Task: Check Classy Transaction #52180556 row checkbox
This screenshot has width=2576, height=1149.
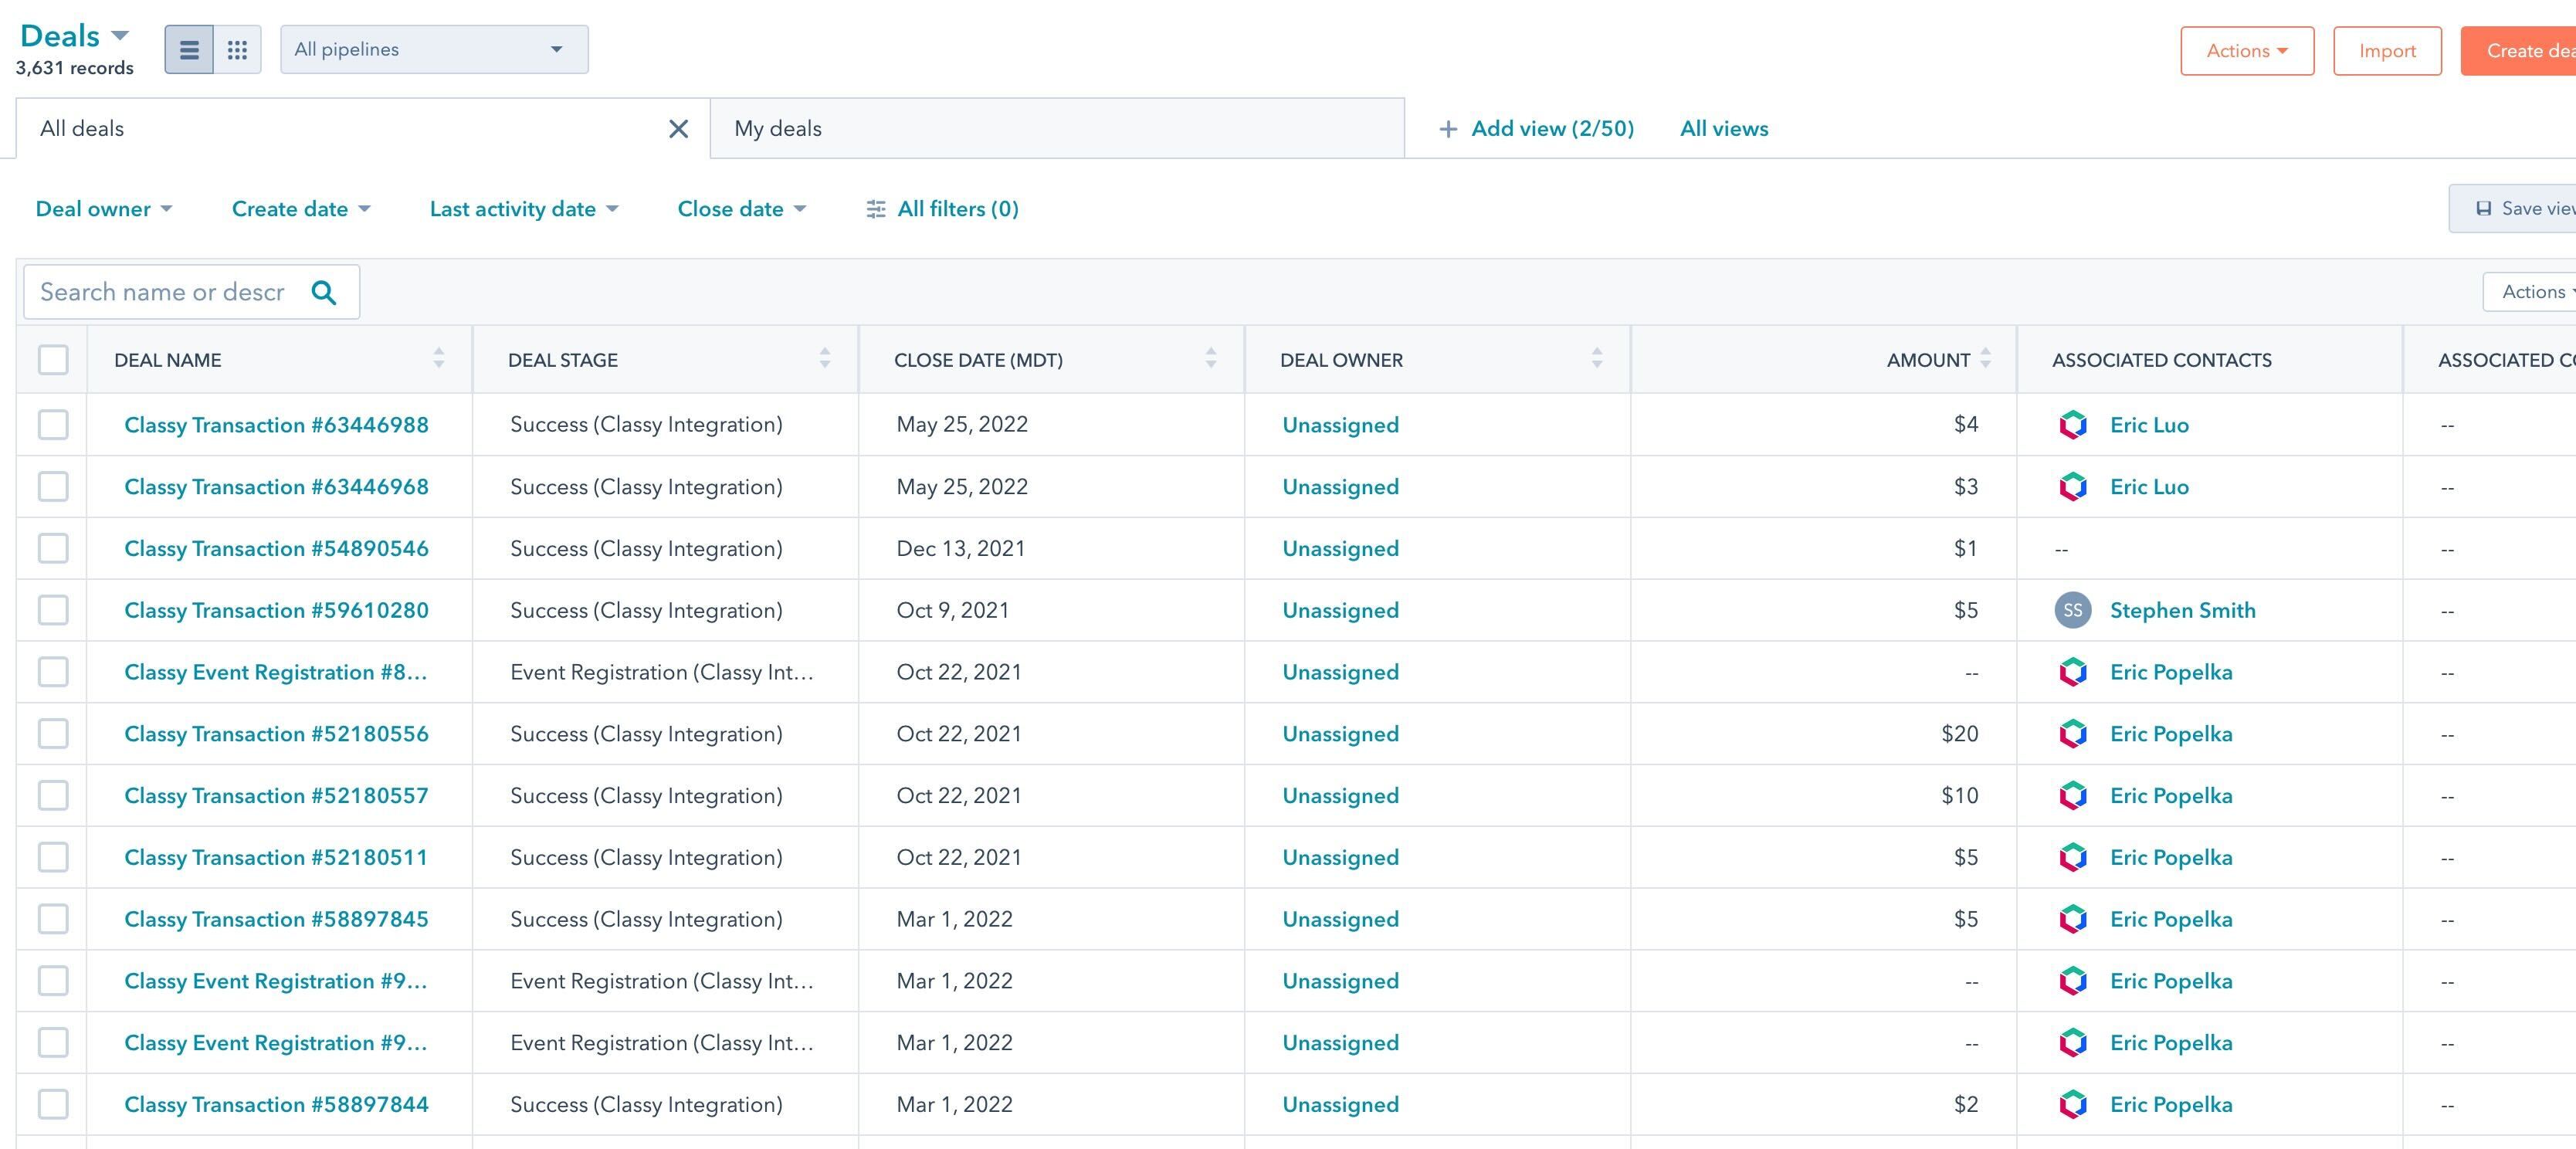Action: point(53,734)
